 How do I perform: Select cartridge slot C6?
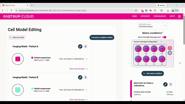coord(146,49)
